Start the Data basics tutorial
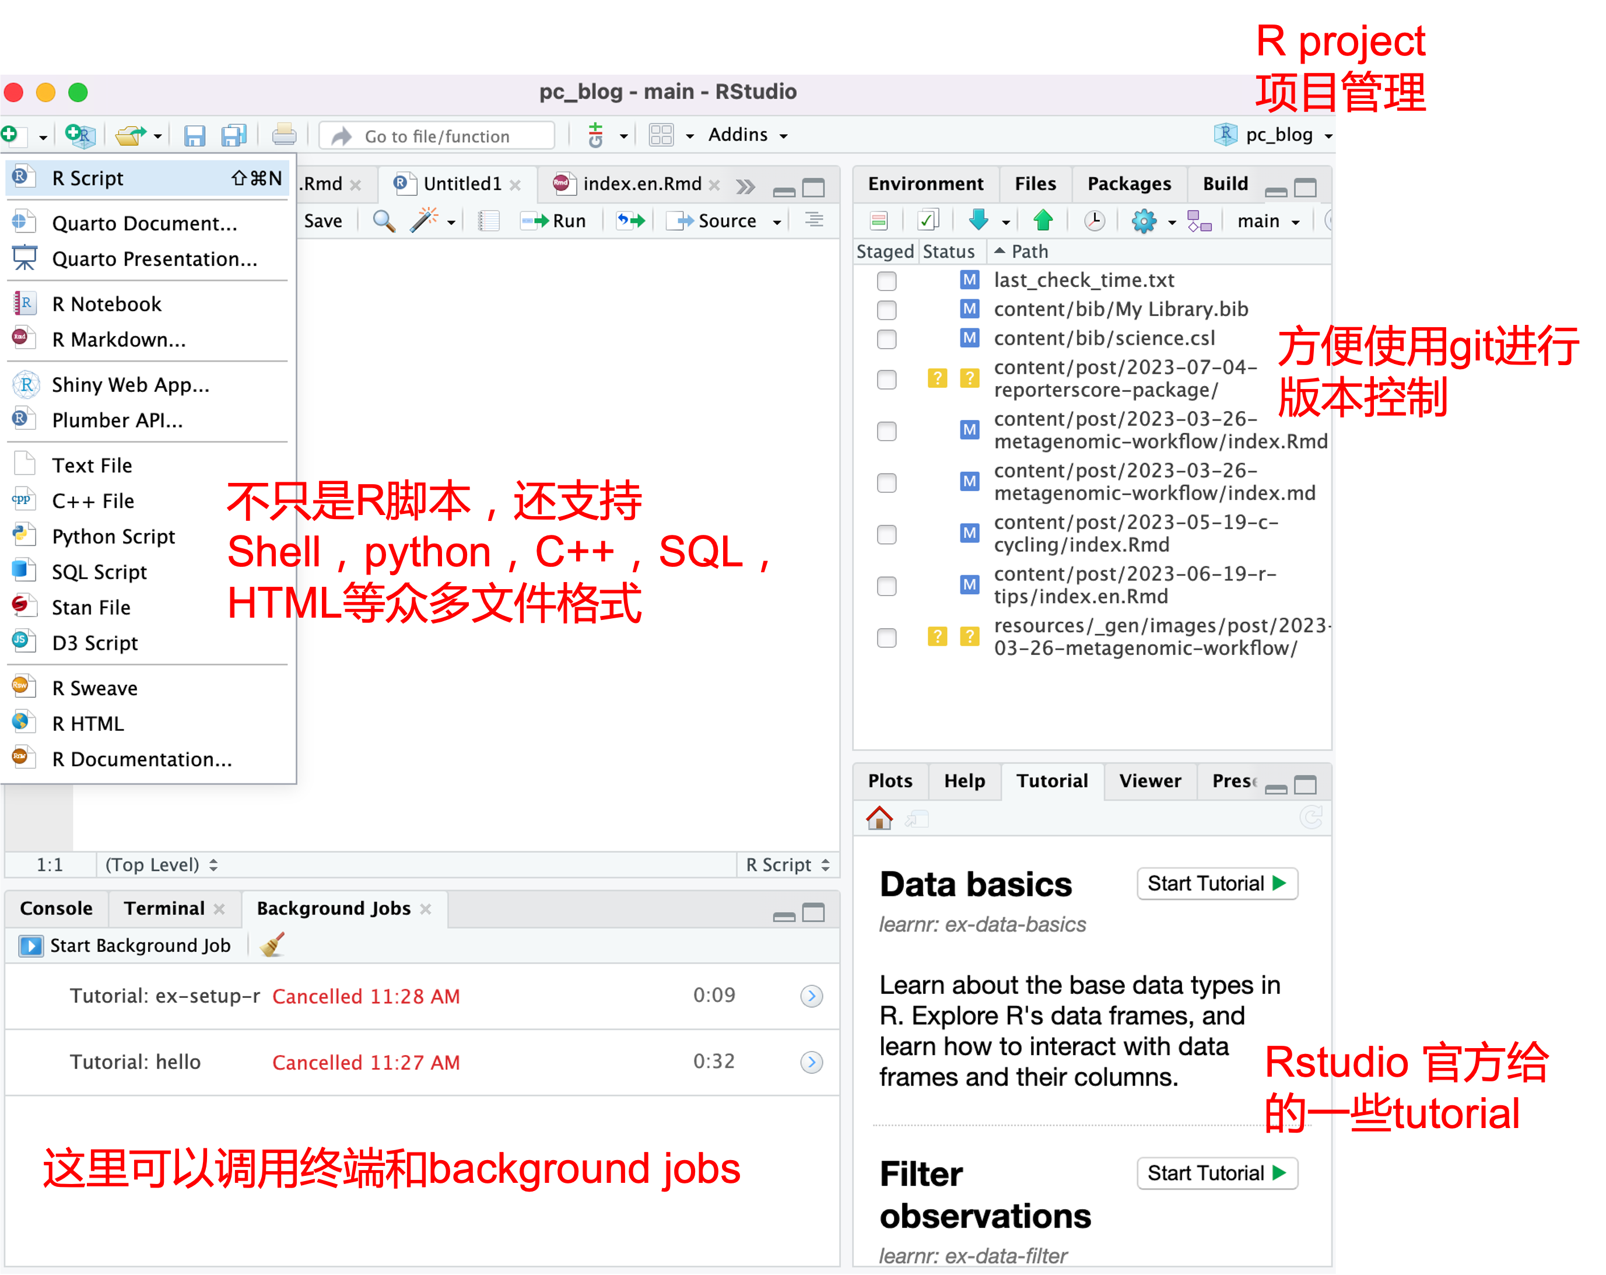This screenshot has height=1275, width=1606. click(1217, 883)
